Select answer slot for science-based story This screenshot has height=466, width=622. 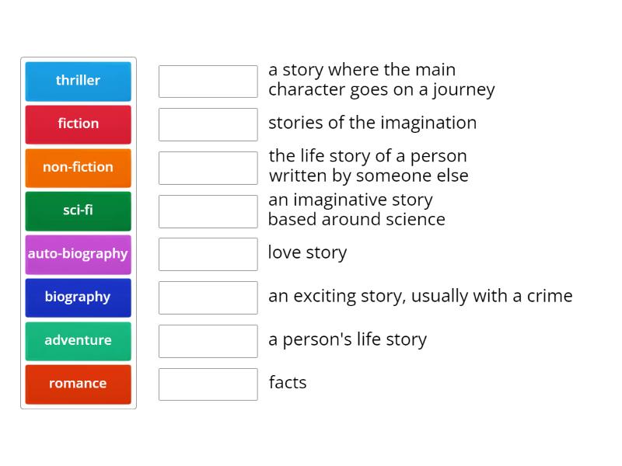point(208,210)
